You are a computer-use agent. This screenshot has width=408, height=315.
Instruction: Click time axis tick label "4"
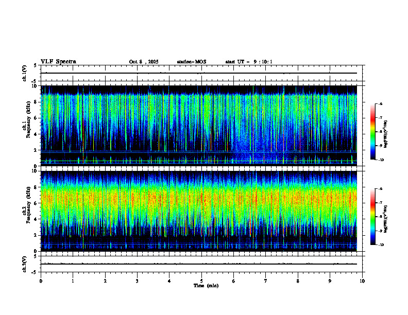[x=169, y=281]
